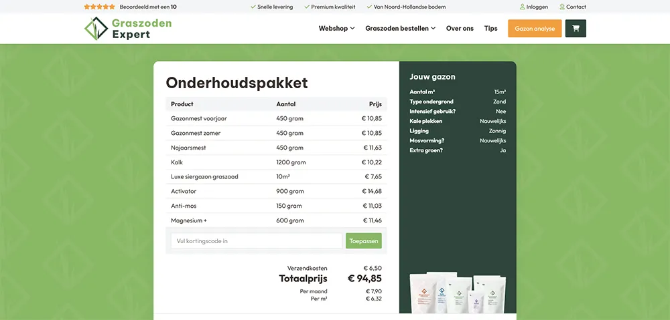The image size is (670, 320).
Task: Click the Inloggen user icon
Action: pyautogui.click(x=523, y=7)
